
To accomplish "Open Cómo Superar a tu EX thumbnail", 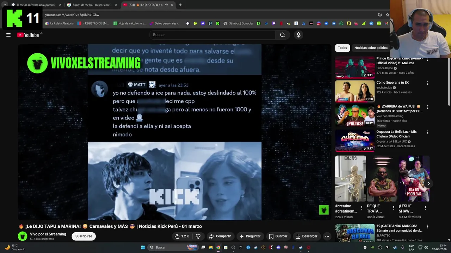I will 355,91.
